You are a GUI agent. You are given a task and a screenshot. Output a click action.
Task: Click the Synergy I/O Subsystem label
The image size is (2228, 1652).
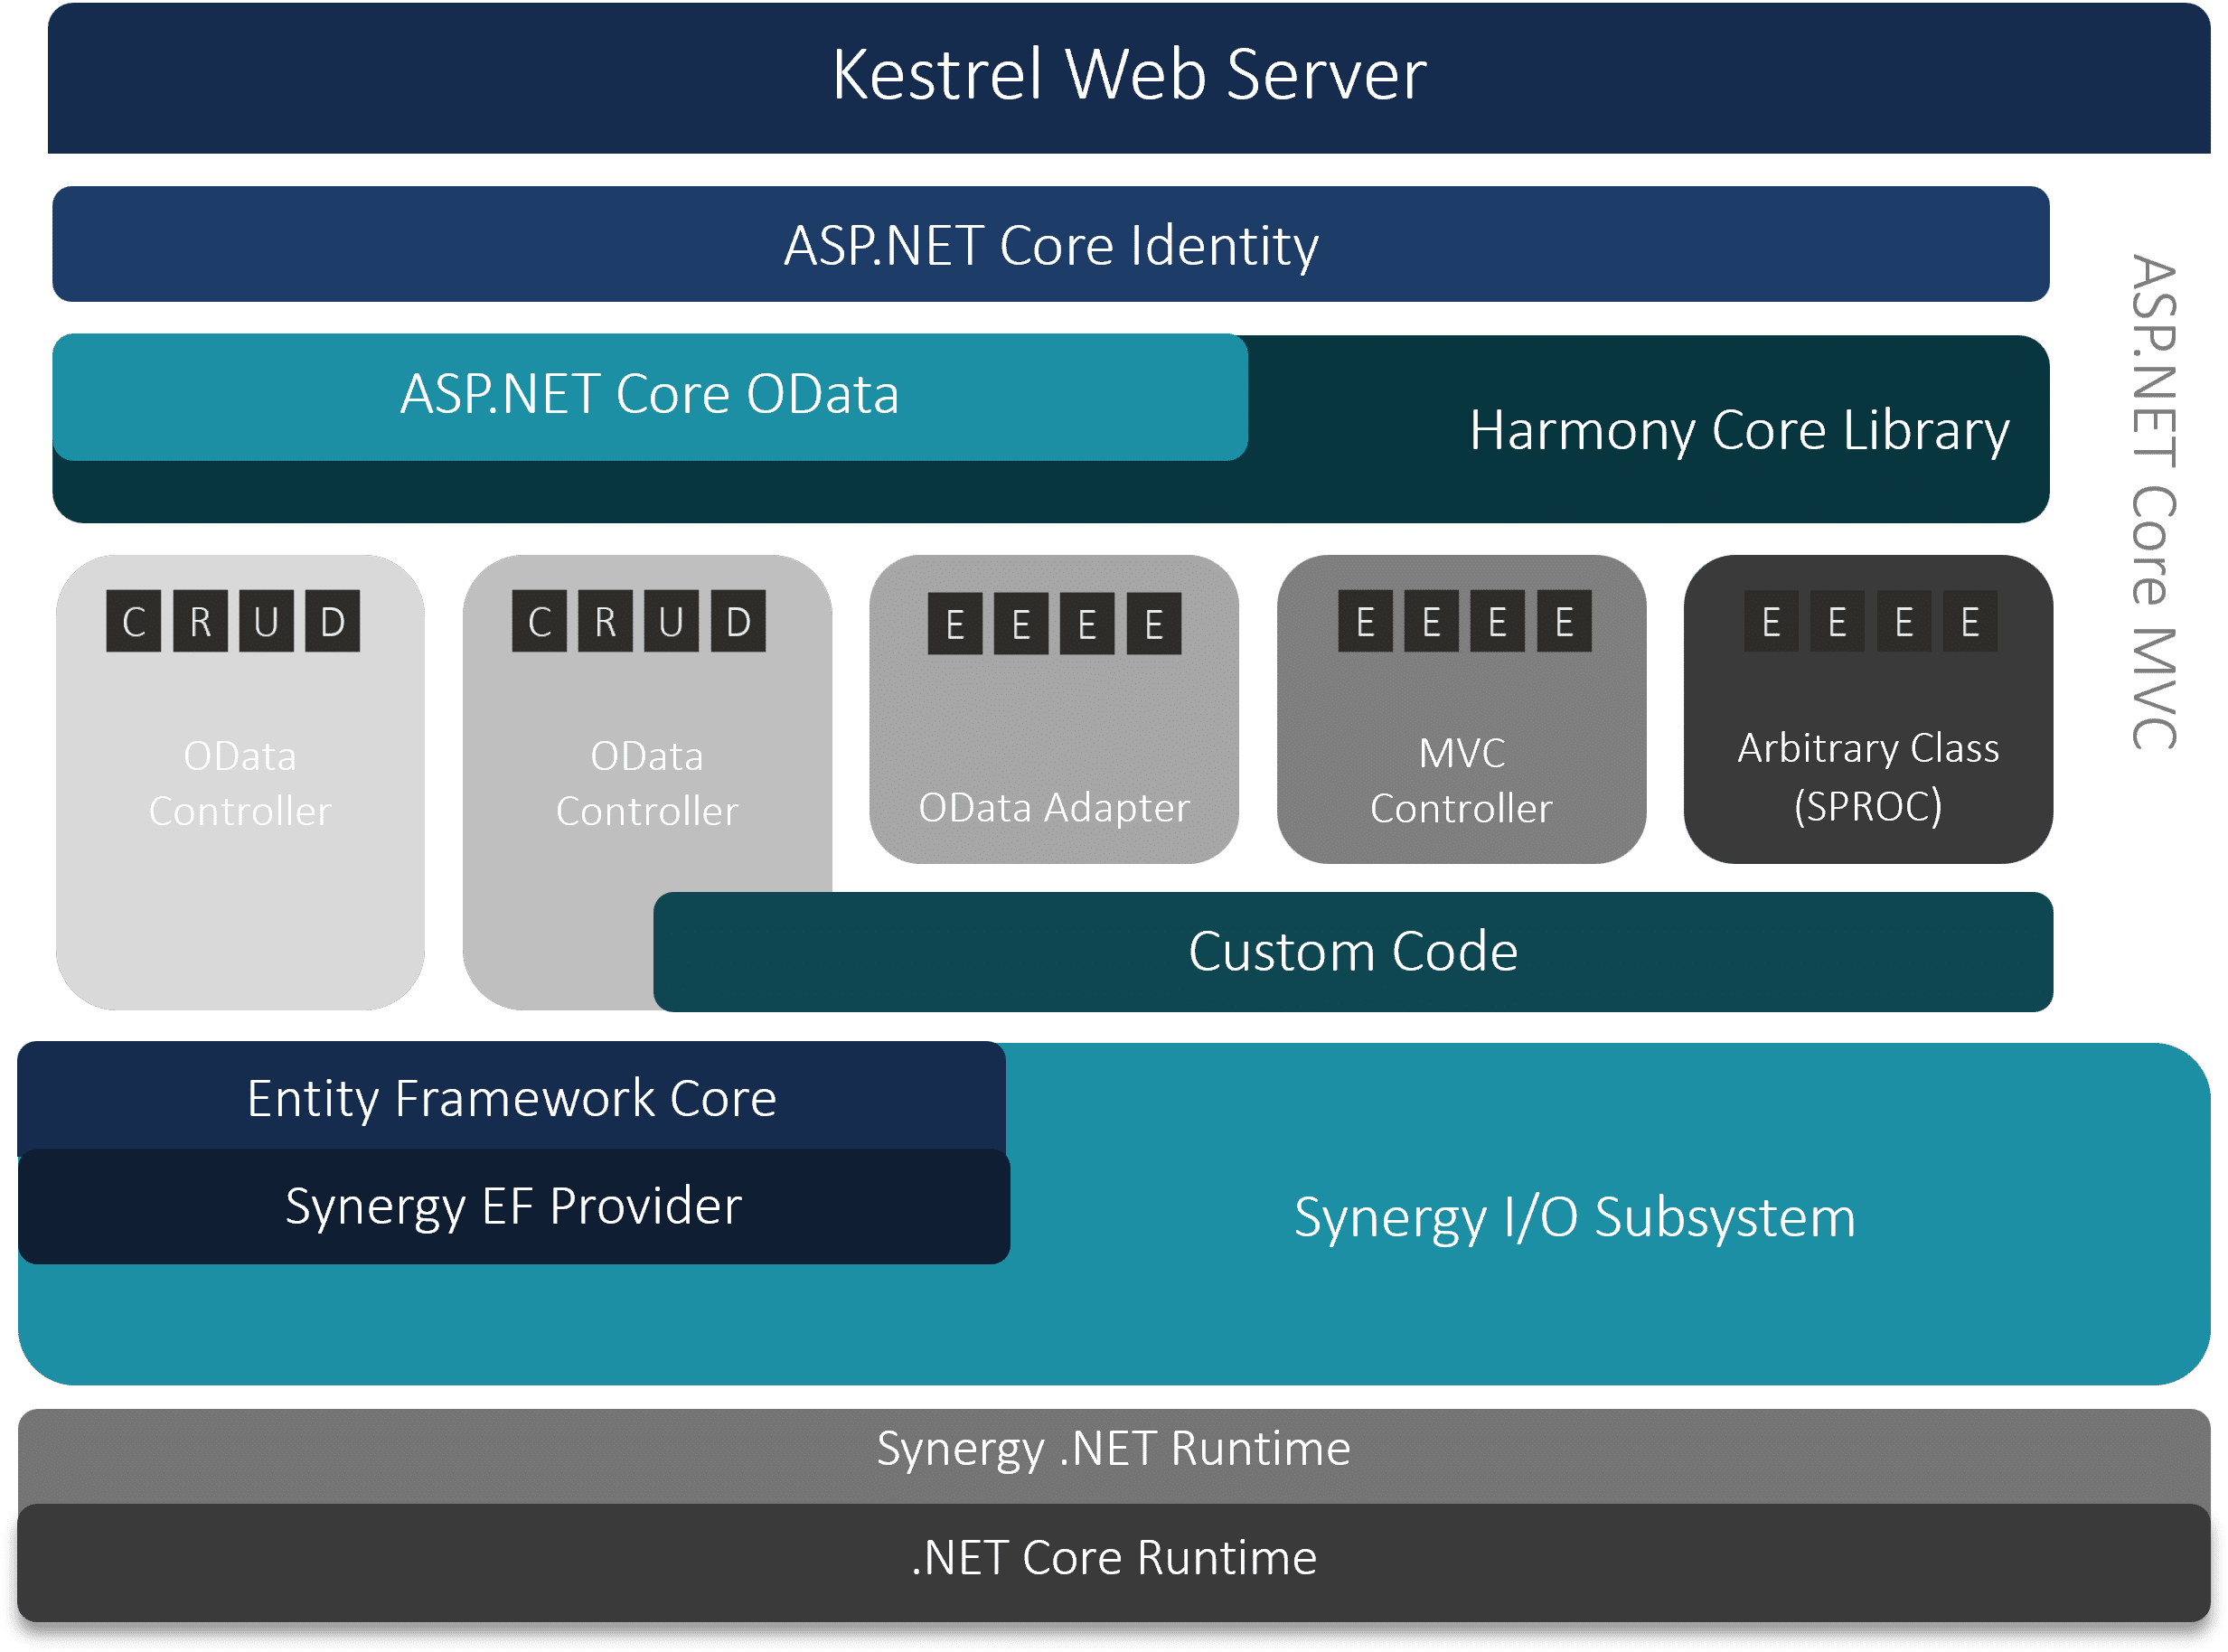coord(1574,1218)
